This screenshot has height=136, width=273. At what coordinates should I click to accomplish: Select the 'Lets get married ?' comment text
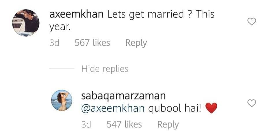pos(148,14)
